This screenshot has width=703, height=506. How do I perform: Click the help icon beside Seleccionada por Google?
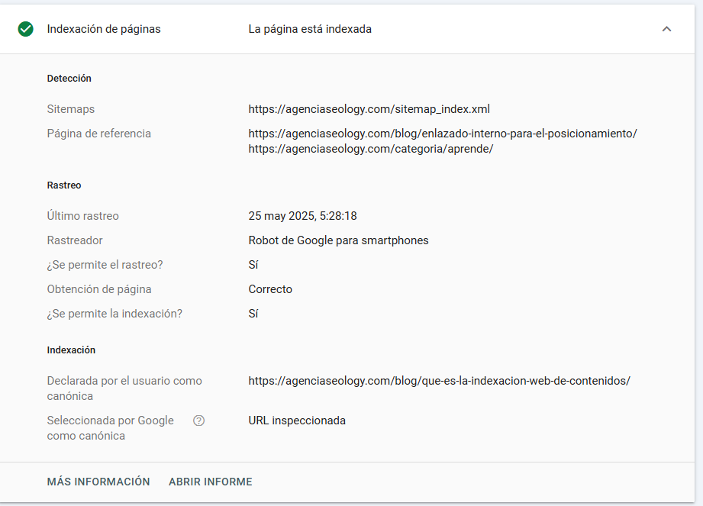click(x=199, y=421)
